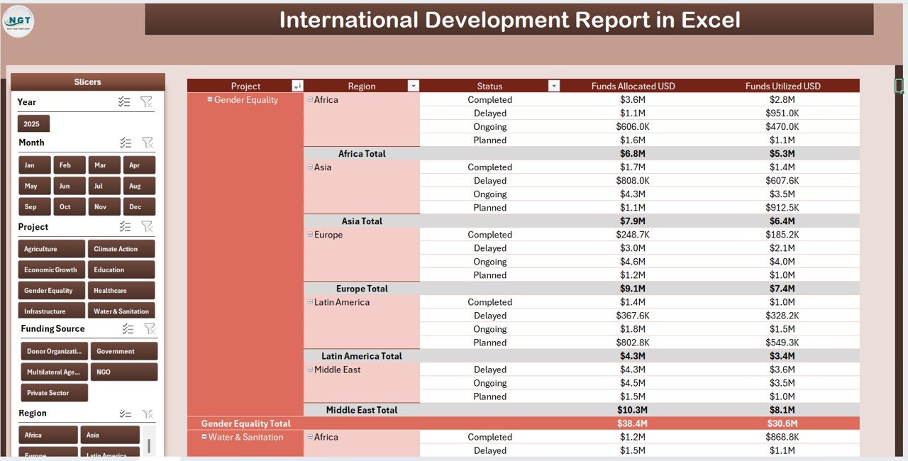Filter by Oct month
908x461 pixels.
(x=70, y=207)
